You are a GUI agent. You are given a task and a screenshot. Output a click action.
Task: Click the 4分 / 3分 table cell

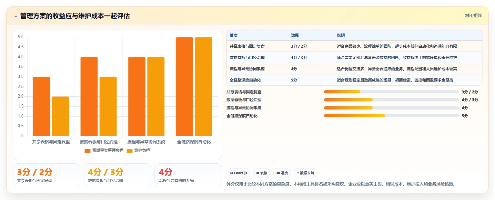(x=299, y=58)
